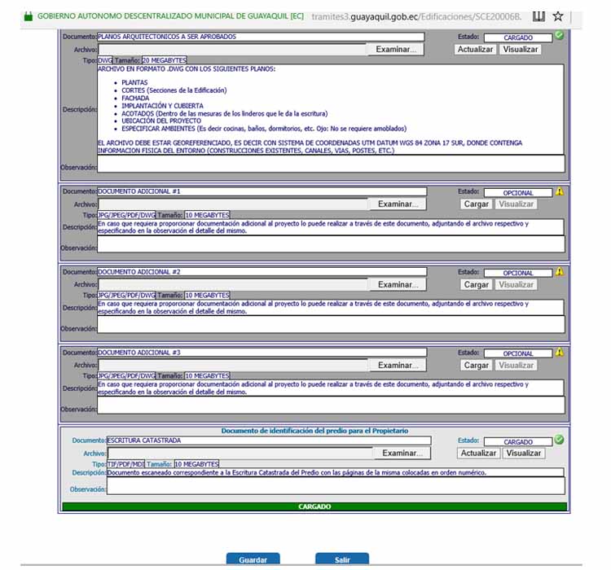
Task: Click green check icon for Escritura Catastrada
Action: pos(560,440)
